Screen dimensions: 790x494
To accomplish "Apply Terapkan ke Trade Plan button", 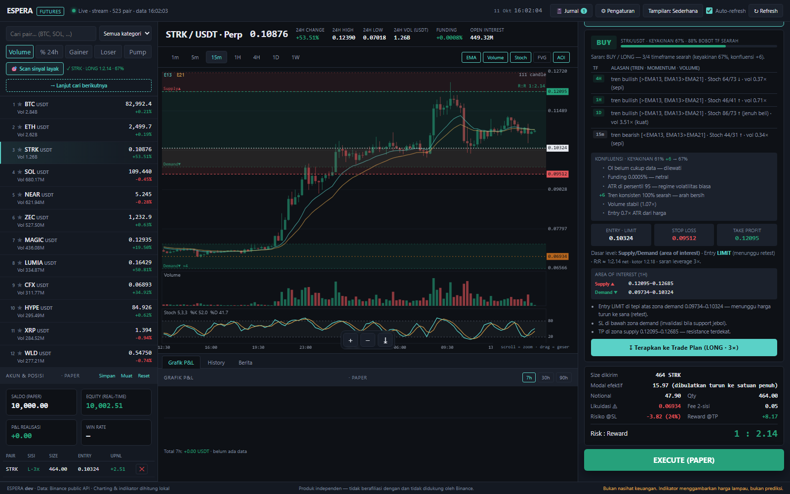I will (x=684, y=348).
